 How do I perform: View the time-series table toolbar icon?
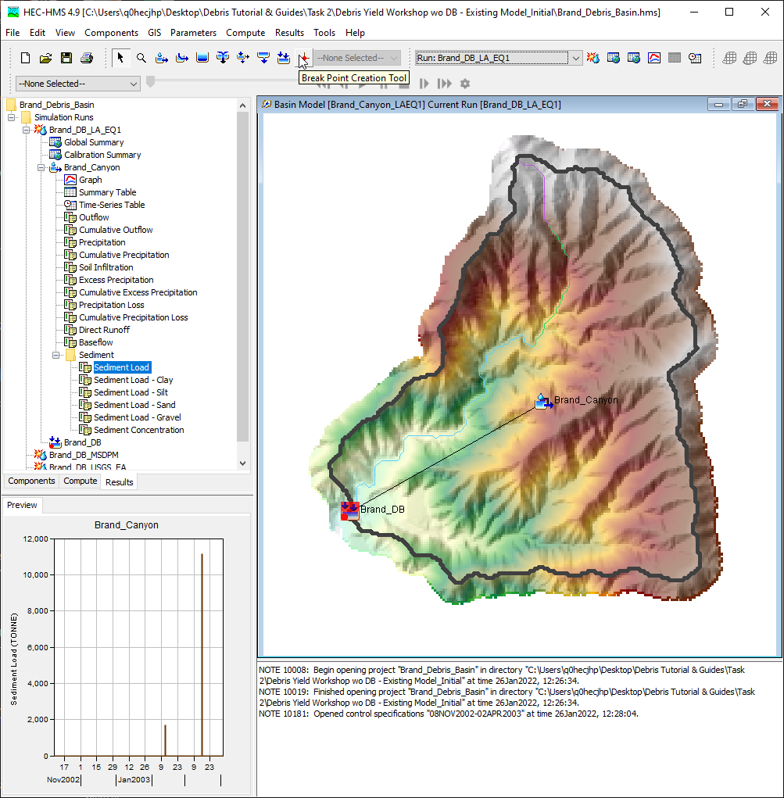click(x=695, y=58)
